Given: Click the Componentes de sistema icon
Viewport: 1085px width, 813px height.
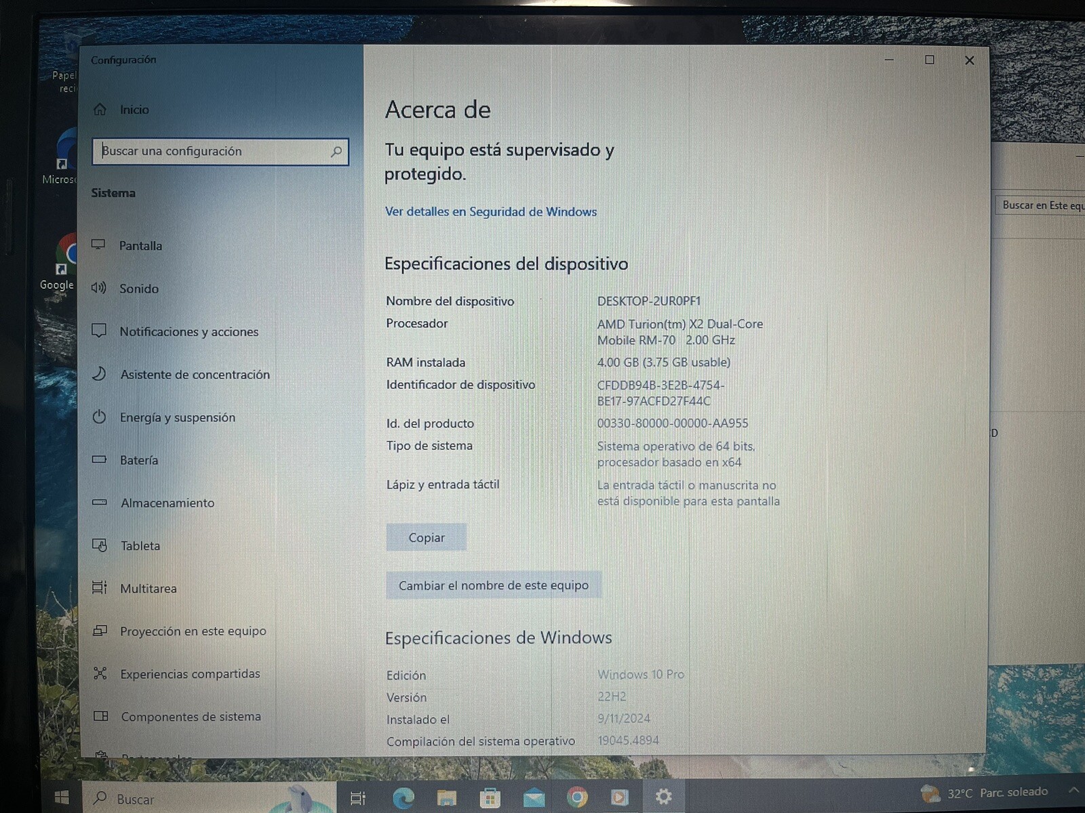Looking at the screenshot, I should coord(100,716).
